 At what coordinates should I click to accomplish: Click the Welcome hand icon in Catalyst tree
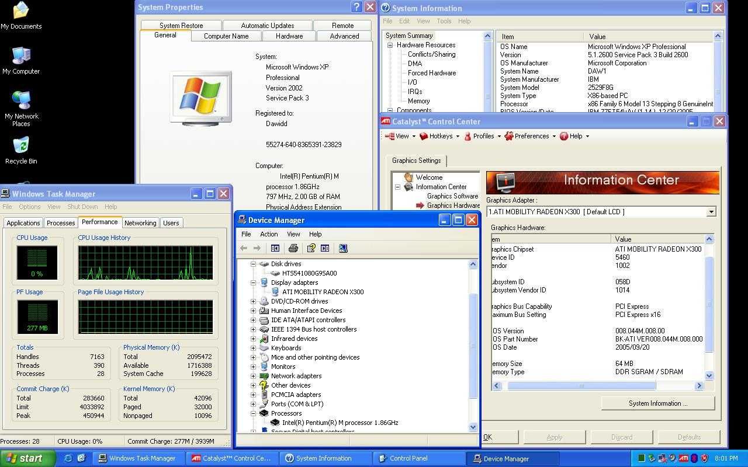point(408,177)
